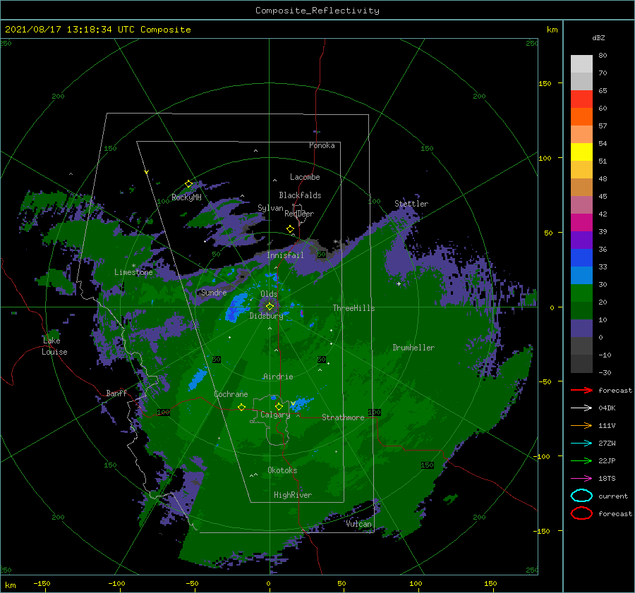
Task: Click the Stettler label
Action: pyautogui.click(x=411, y=204)
